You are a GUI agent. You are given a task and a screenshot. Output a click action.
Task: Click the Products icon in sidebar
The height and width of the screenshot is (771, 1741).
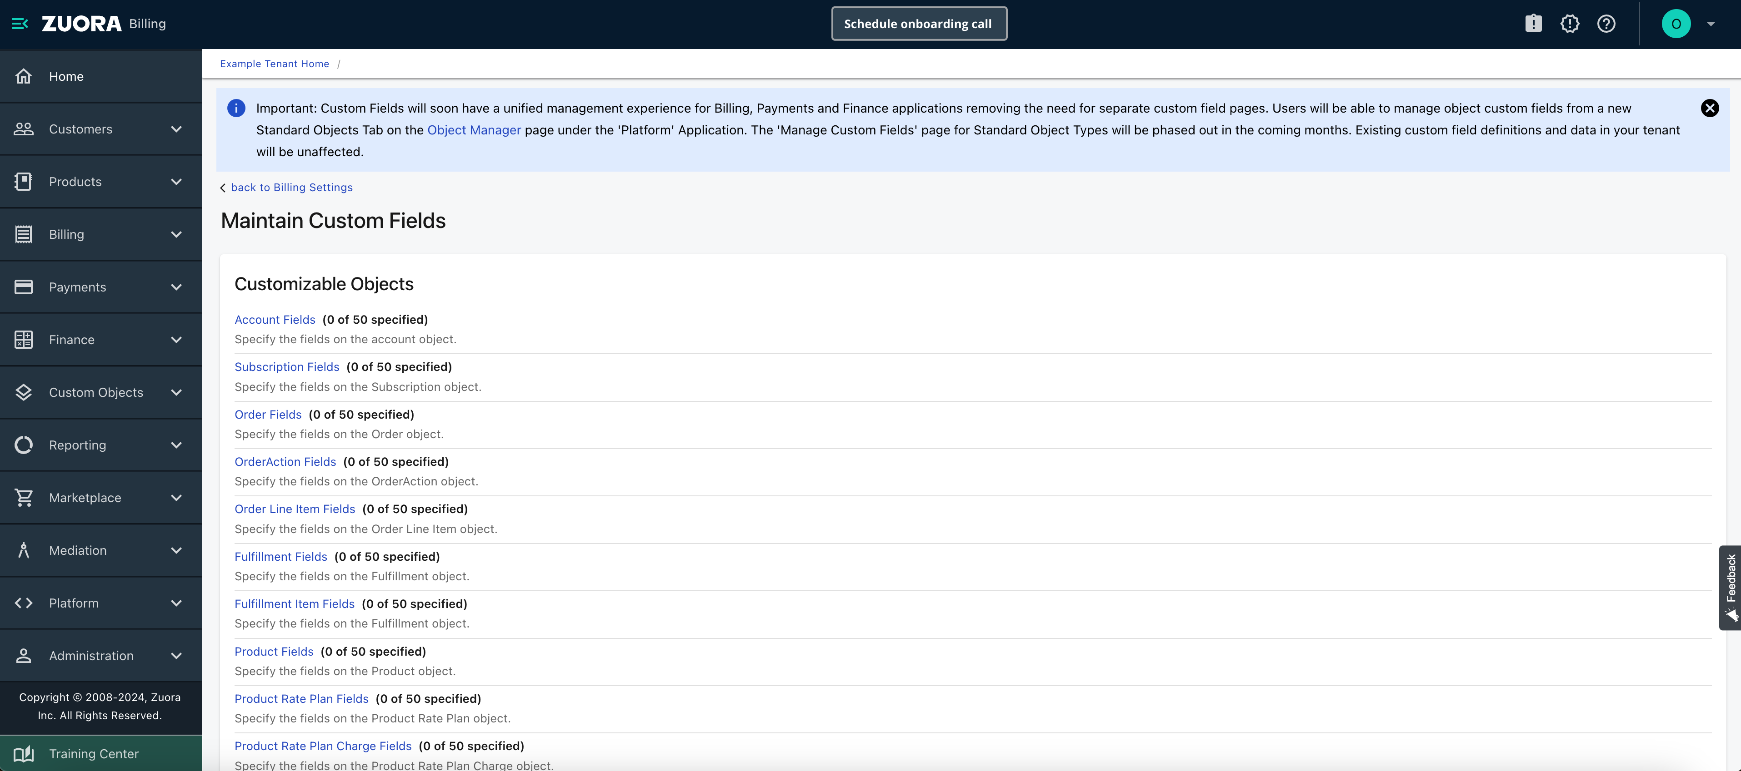(x=24, y=182)
